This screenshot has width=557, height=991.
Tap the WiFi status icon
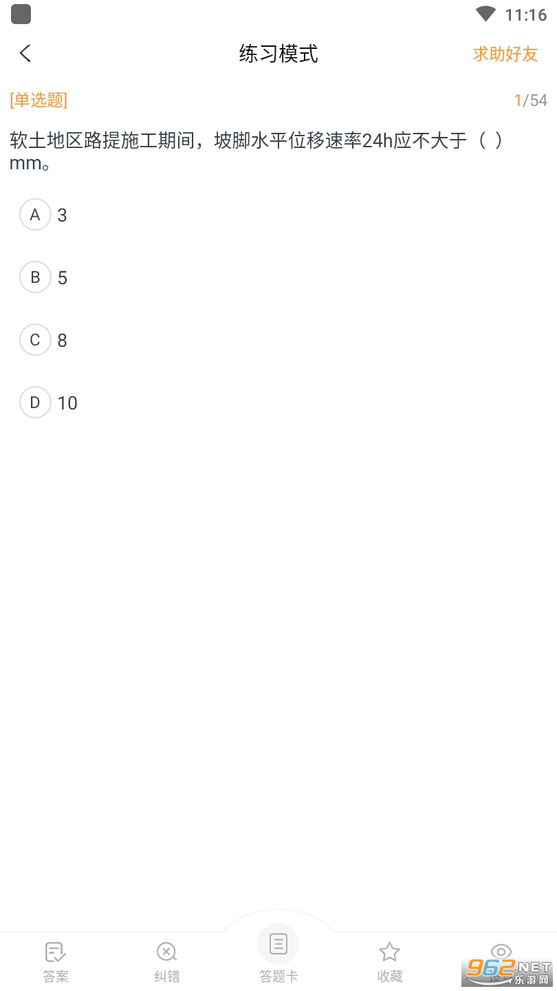click(485, 14)
